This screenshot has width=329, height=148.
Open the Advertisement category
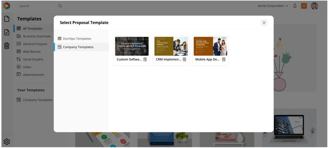point(31,75)
